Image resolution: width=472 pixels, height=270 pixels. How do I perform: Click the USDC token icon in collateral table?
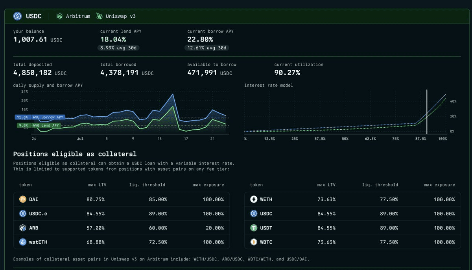[254, 214]
